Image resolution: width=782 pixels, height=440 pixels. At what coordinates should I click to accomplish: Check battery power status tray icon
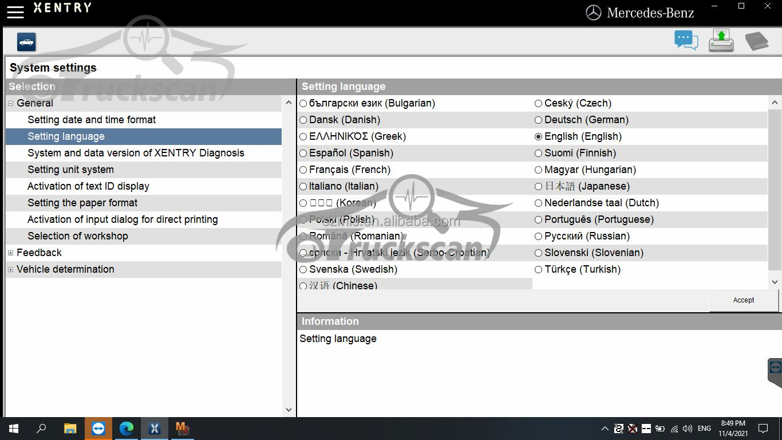[x=660, y=429]
